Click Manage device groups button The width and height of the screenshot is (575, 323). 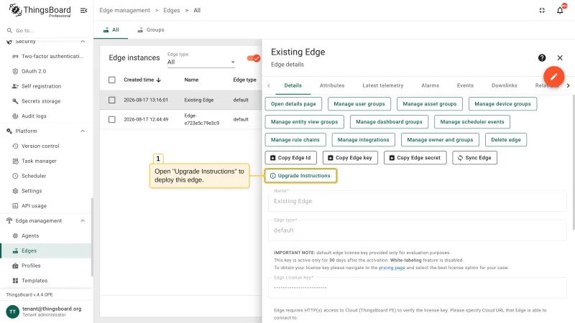click(502, 103)
